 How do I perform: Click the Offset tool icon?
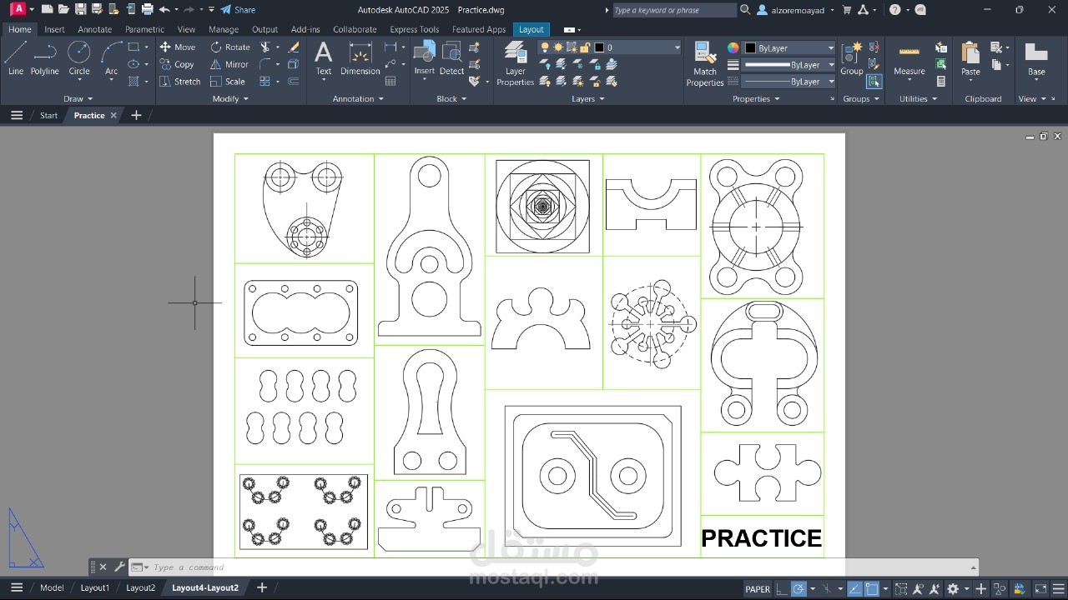(294, 82)
